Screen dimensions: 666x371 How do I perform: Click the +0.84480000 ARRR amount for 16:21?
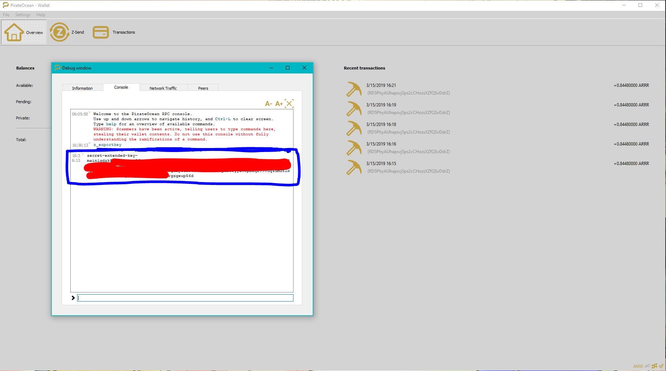[x=631, y=85]
